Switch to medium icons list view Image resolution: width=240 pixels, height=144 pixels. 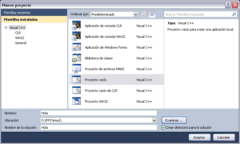(152, 14)
